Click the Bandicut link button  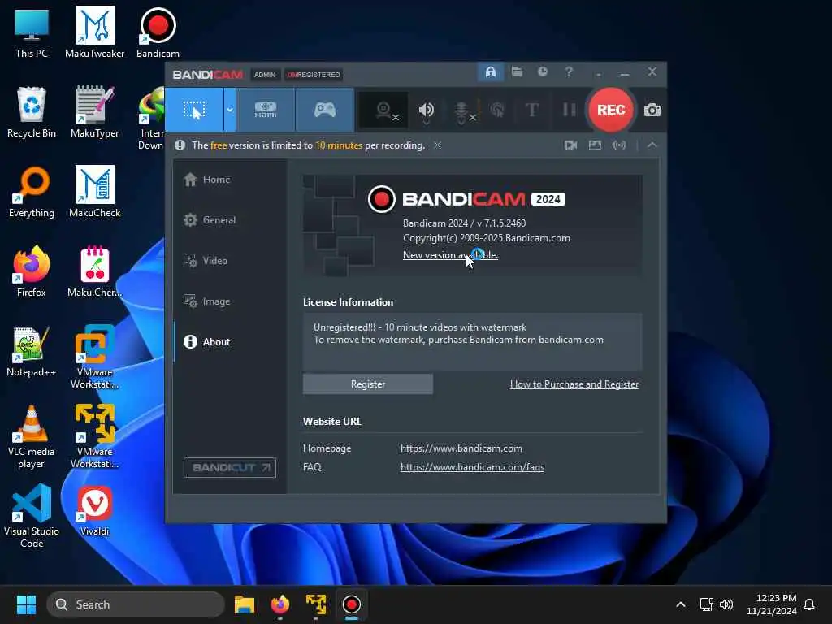230,467
